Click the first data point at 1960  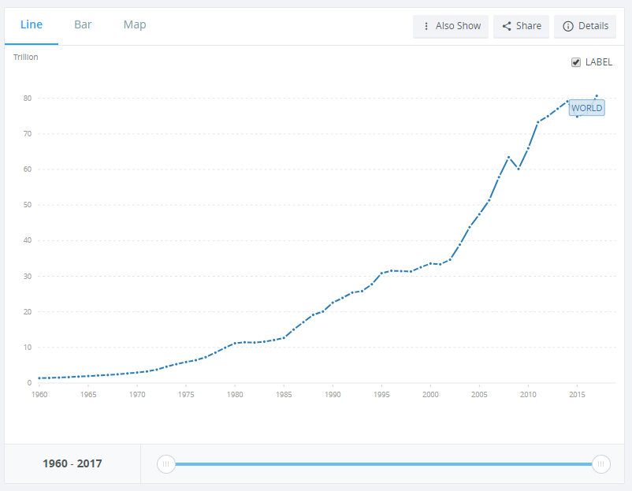coord(39,378)
